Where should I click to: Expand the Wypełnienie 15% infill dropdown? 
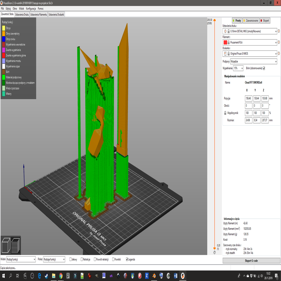238,68
